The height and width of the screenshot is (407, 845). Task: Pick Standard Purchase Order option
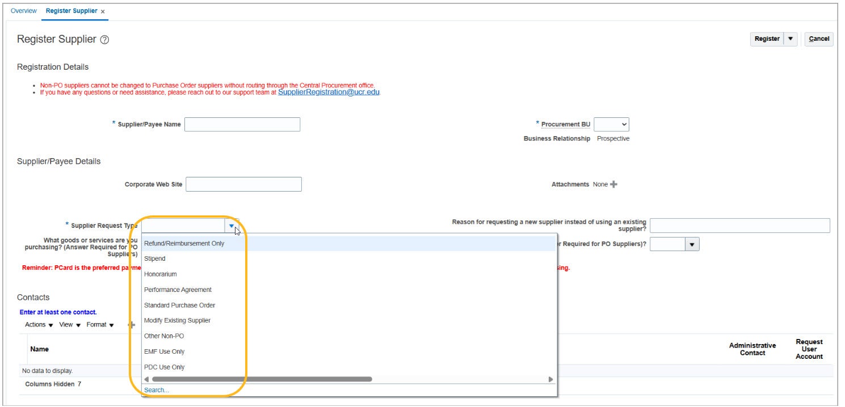coord(179,305)
